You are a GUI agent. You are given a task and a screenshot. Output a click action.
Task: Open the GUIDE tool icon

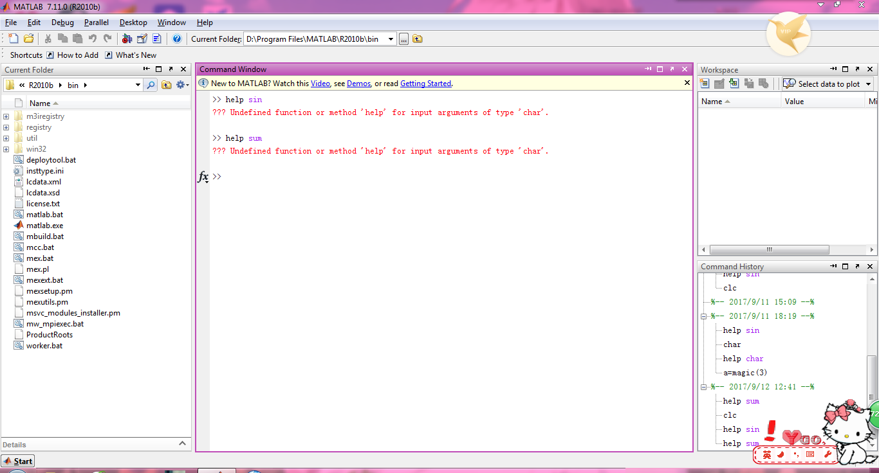click(x=142, y=39)
